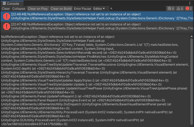Click the HierarchyTraversal.Traverse stack line
The width and height of the screenshot is (194, 127).
coord(89,74)
